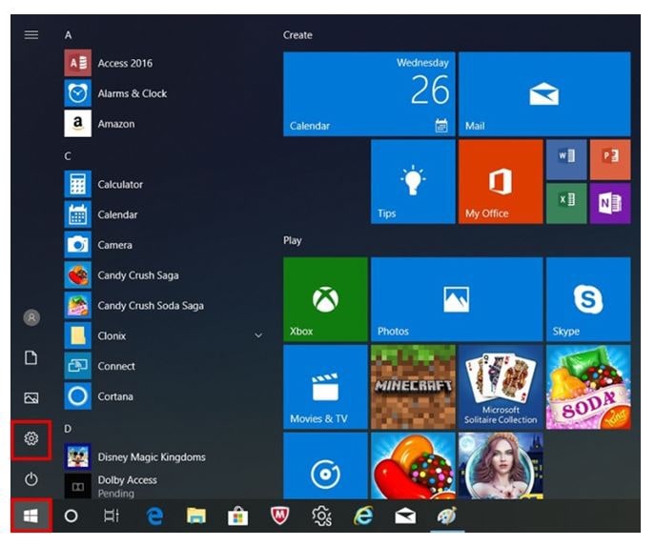Viewport: 655px width, 546px height.
Task: Open the My Office tile
Action: (x=501, y=182)
